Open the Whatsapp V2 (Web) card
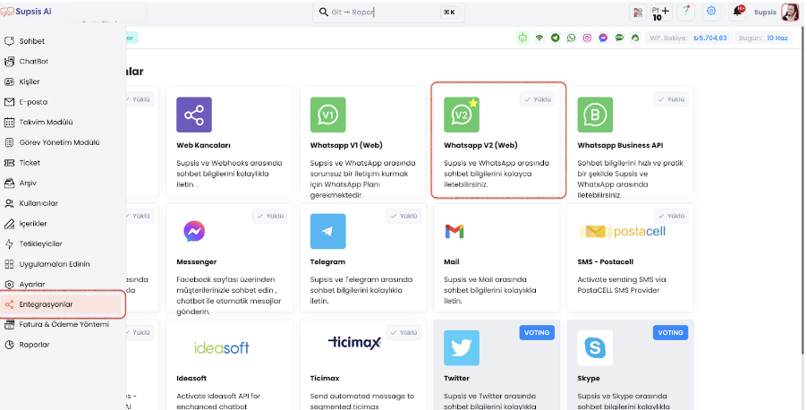 tap(498, 141)
